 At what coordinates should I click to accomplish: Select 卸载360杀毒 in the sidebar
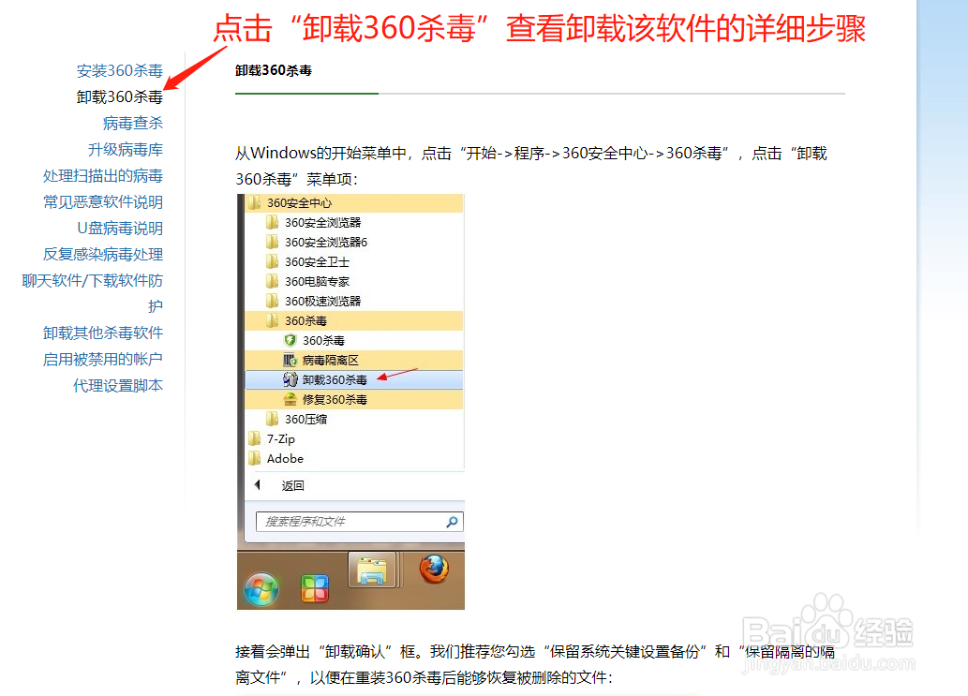(120, 96)
